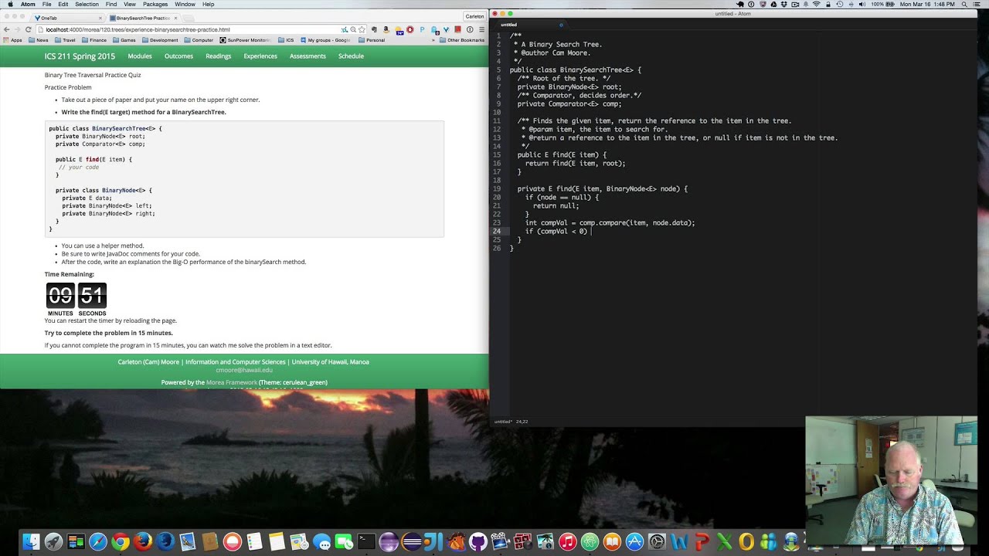This screenshot has height=556, width=989.
Task: Open the Find menu
Action: 110,5
